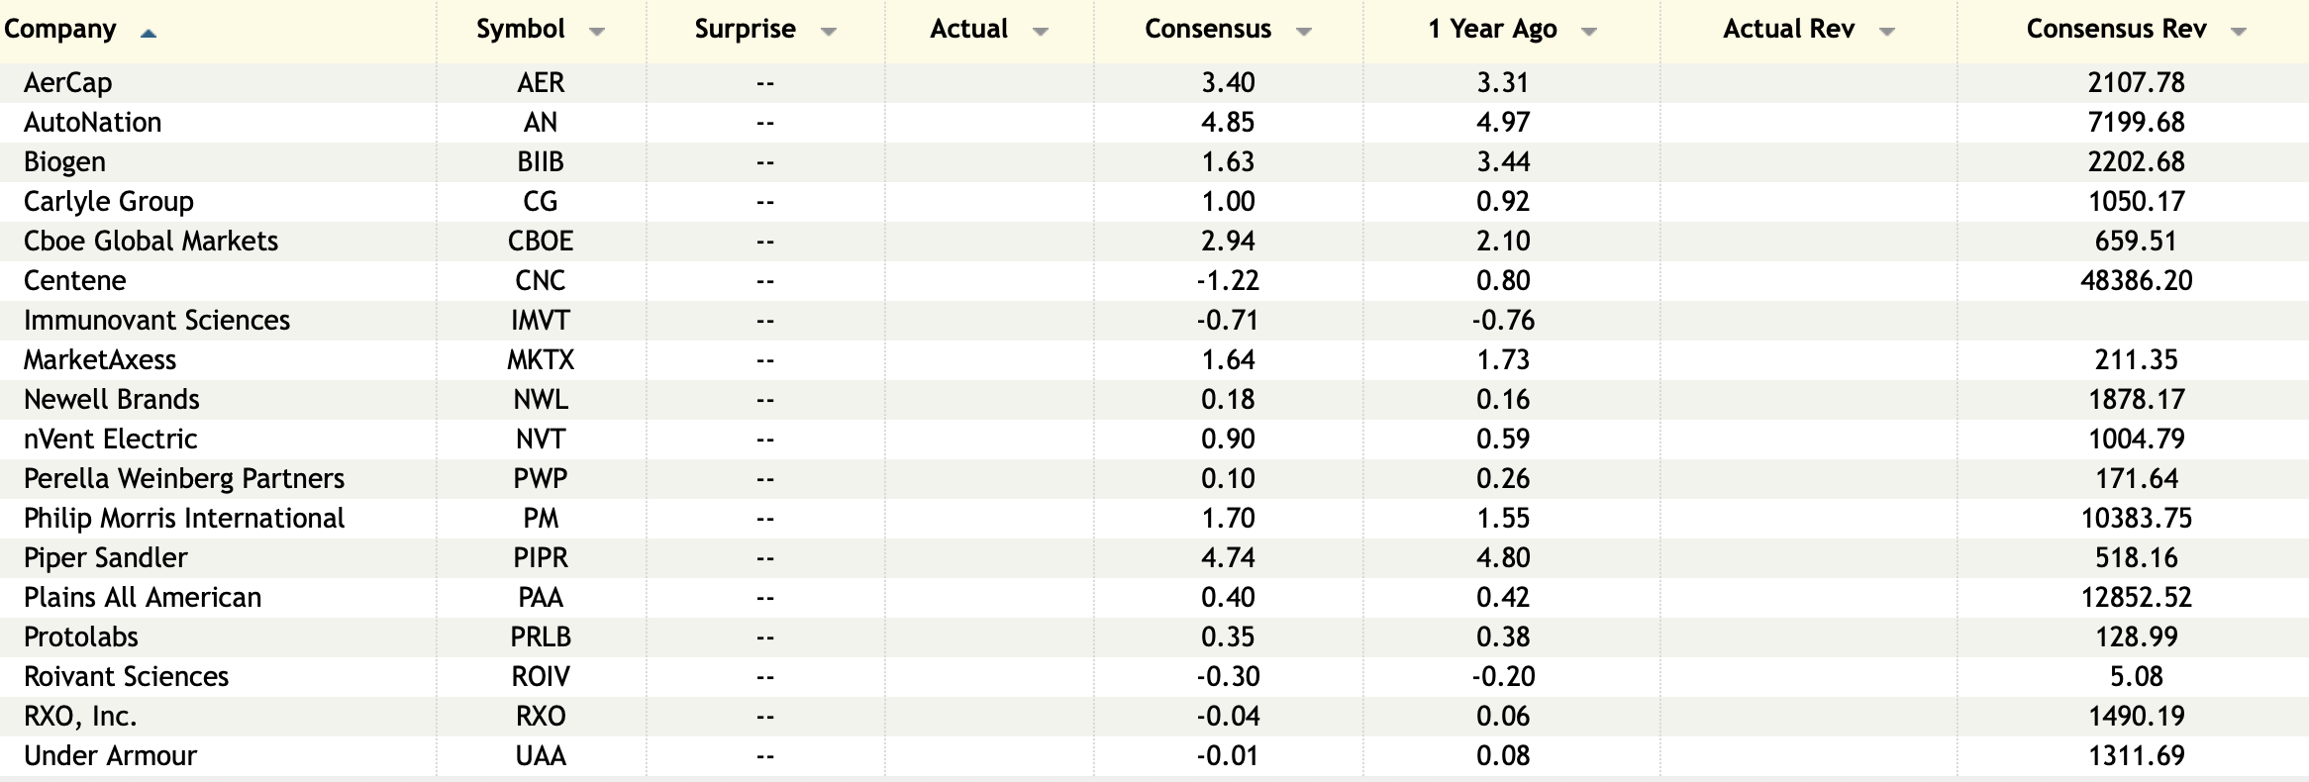This screenshot has height=782, width=2309.
Task: Click the Consensus column sort arrow
Action: [x=1304, y=32]
